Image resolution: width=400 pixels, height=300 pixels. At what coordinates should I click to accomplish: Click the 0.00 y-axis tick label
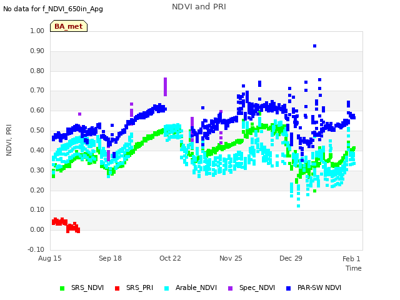(x=37, y=229)
